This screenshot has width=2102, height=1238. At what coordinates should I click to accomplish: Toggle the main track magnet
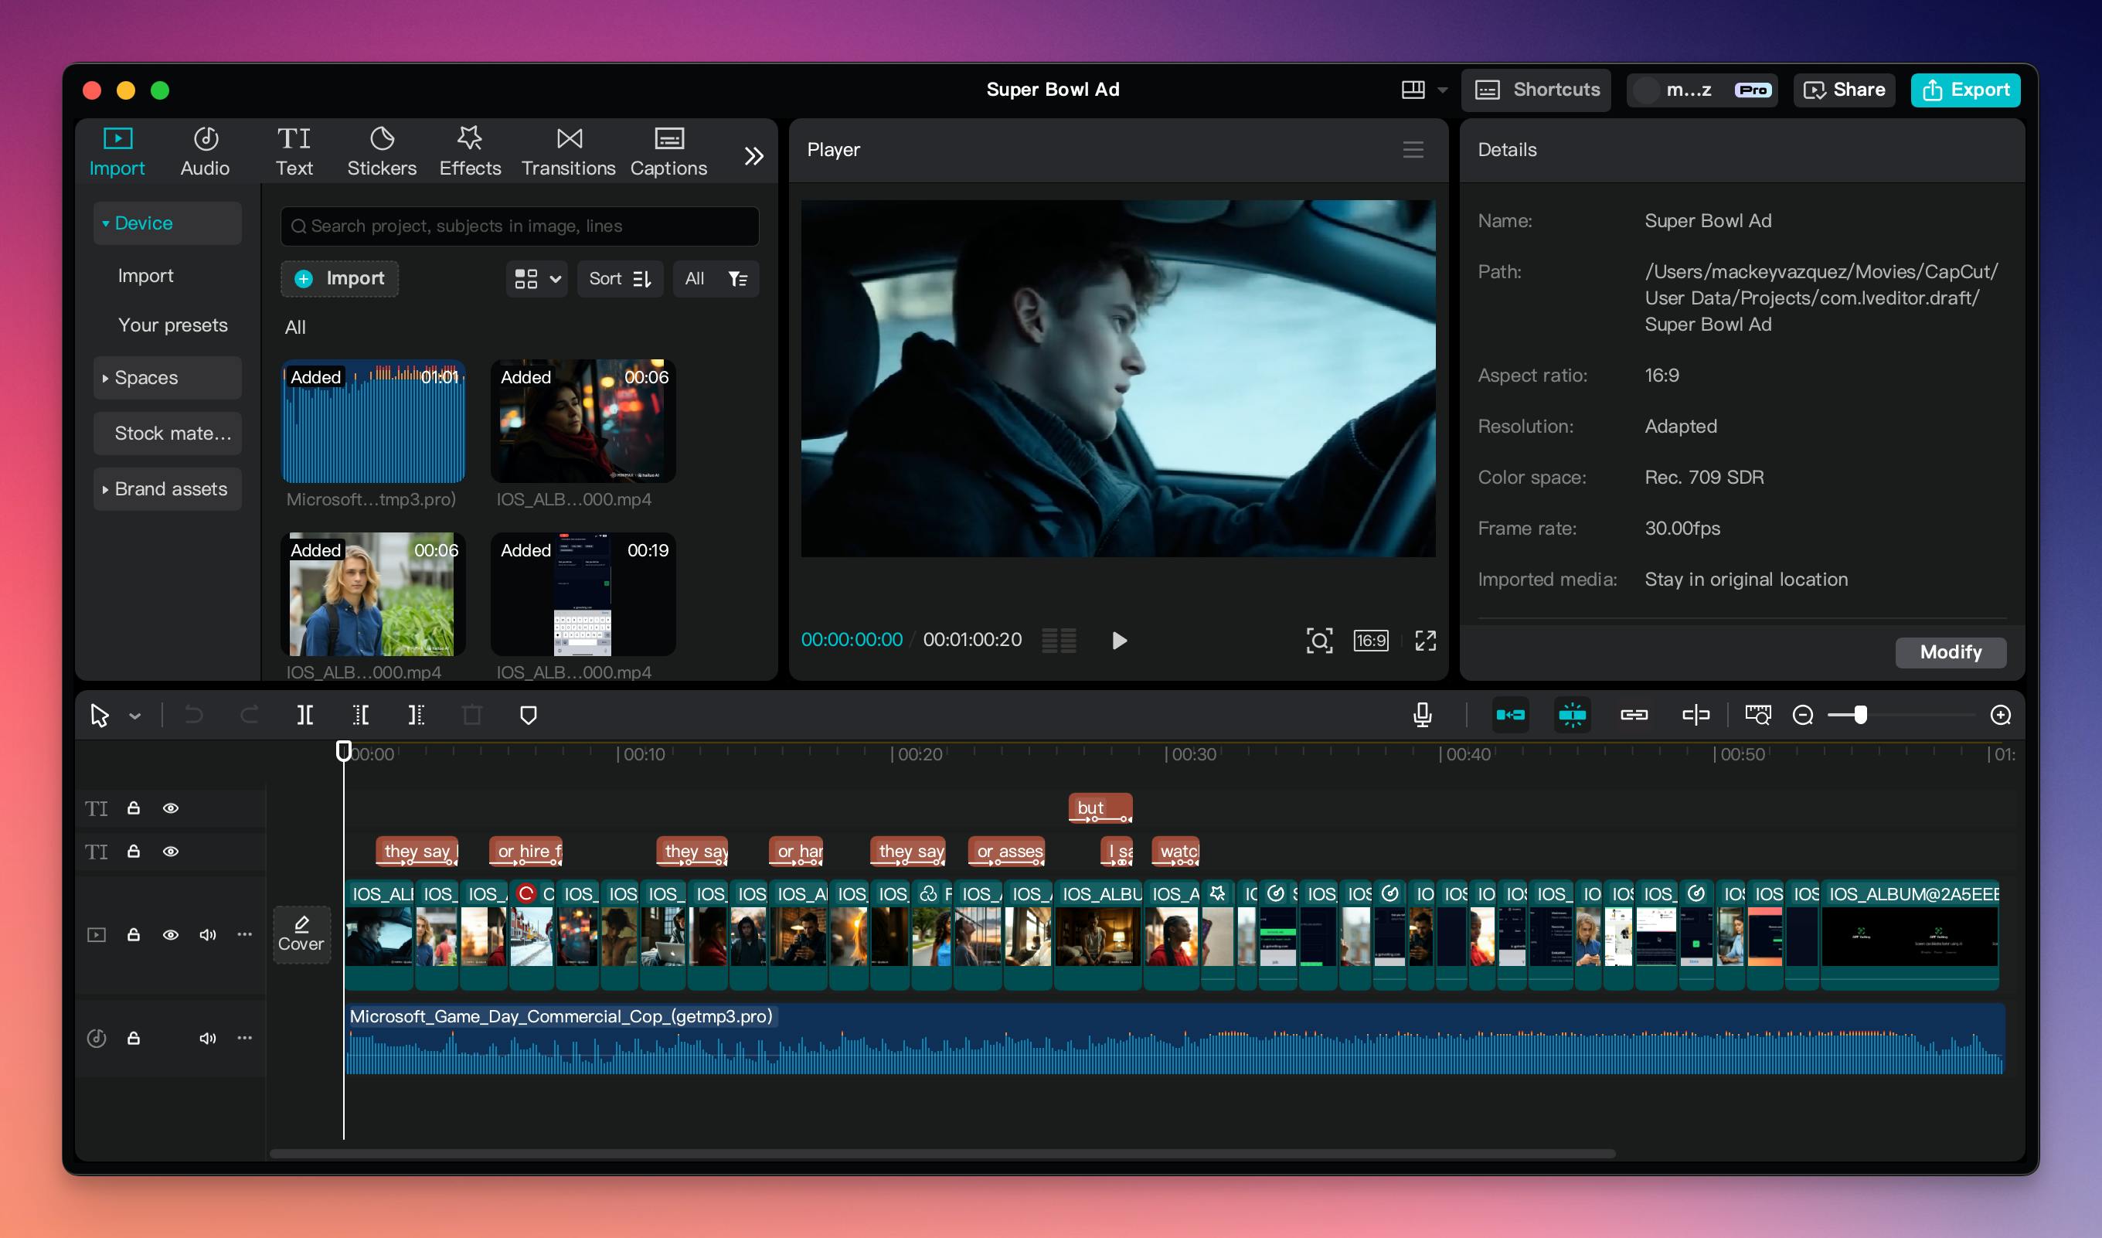(x=1510, y=715)
